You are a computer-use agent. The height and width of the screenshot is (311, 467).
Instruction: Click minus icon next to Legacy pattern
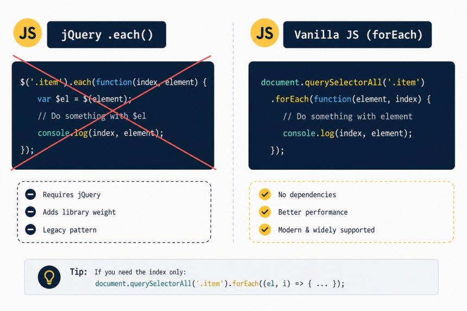click(x=30, y=230)
